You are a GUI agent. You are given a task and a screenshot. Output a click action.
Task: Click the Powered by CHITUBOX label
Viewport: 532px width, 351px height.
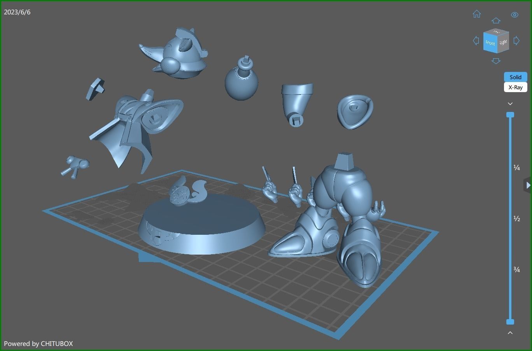tap(38, 344)
